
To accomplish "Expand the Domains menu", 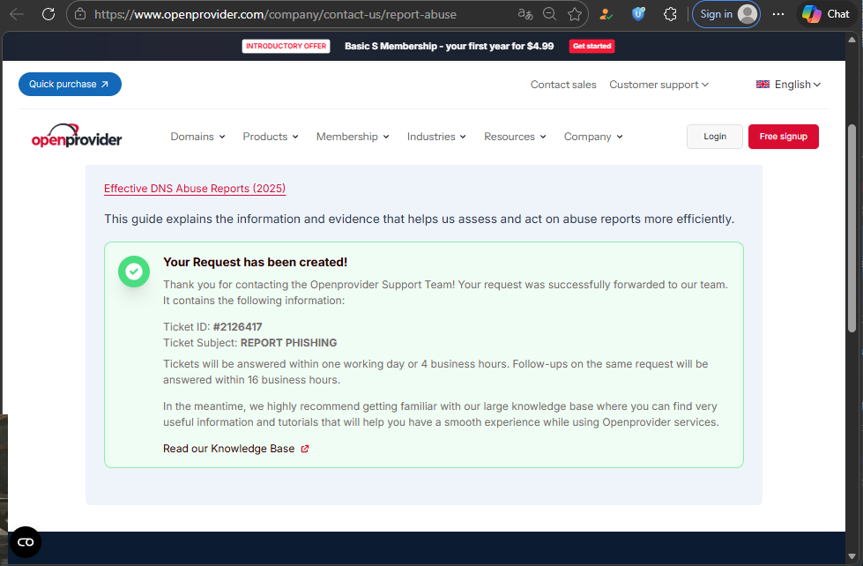I will click(x=197, y=137).
